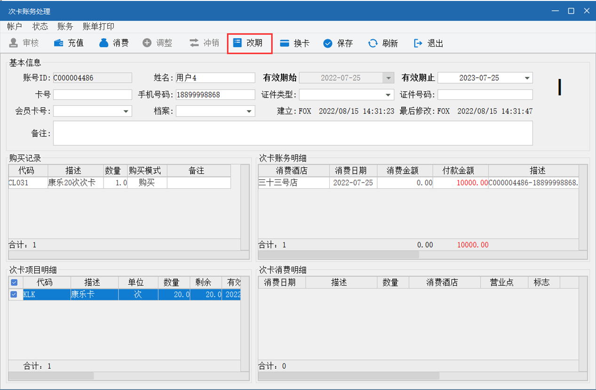Click the 冲销 (reversal) toolbar icon

[x=204, y=43]
